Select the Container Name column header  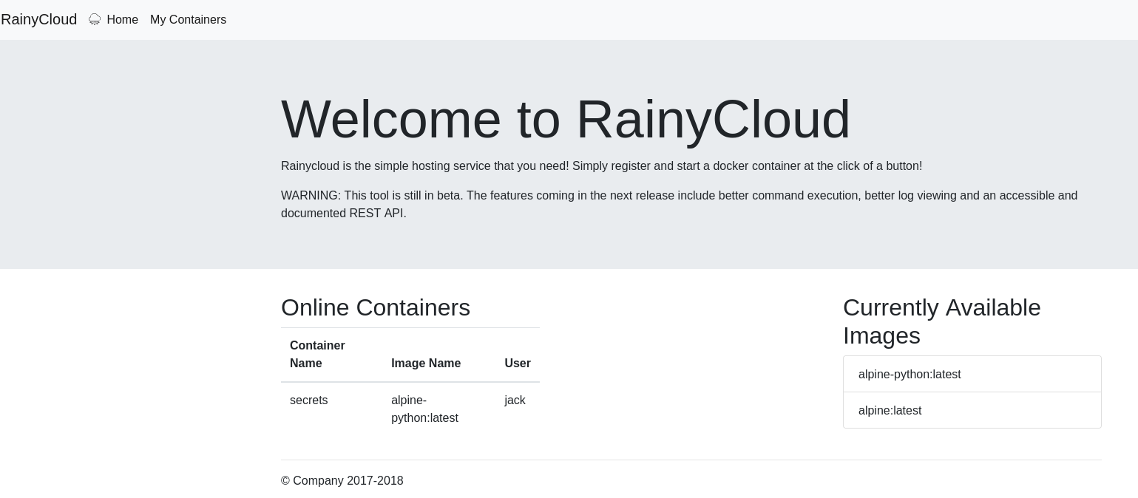[317, 355]
